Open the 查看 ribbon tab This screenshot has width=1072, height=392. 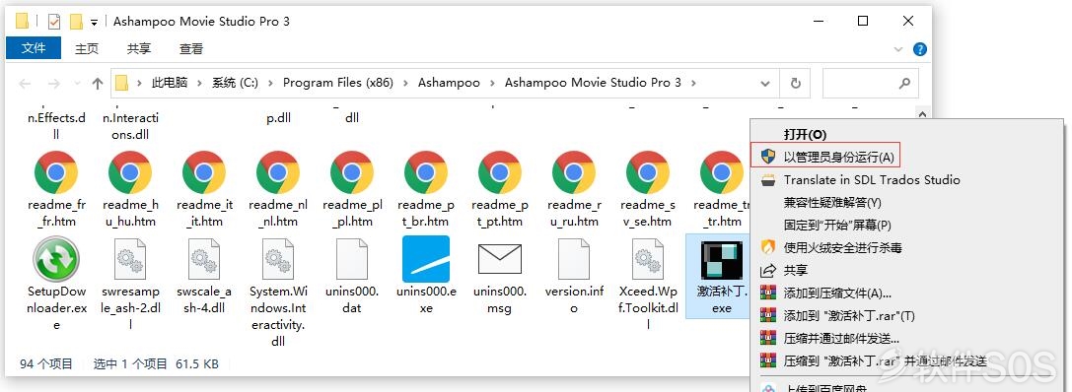190,48
